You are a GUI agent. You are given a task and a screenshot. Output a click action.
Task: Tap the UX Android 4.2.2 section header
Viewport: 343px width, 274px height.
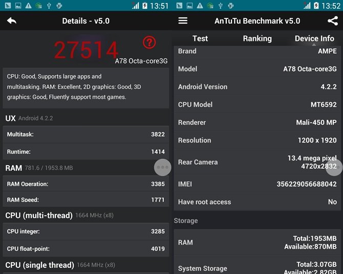29,118
